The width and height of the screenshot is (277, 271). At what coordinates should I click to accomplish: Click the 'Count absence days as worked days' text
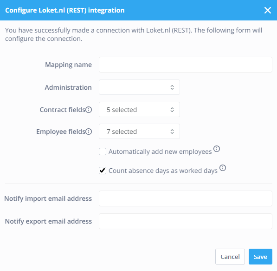coord(163,171)
